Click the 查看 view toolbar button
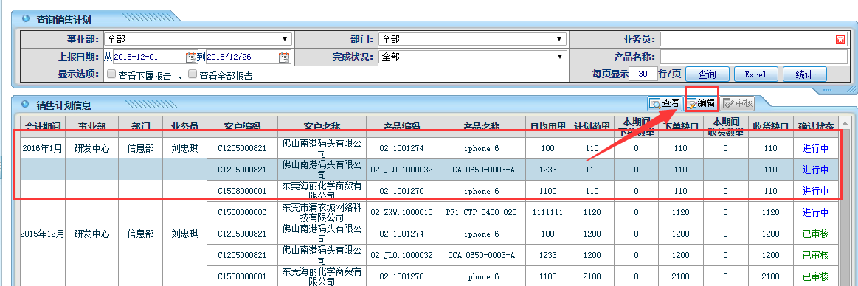Viewport: 858px width, 286px height. click(665, 102)
